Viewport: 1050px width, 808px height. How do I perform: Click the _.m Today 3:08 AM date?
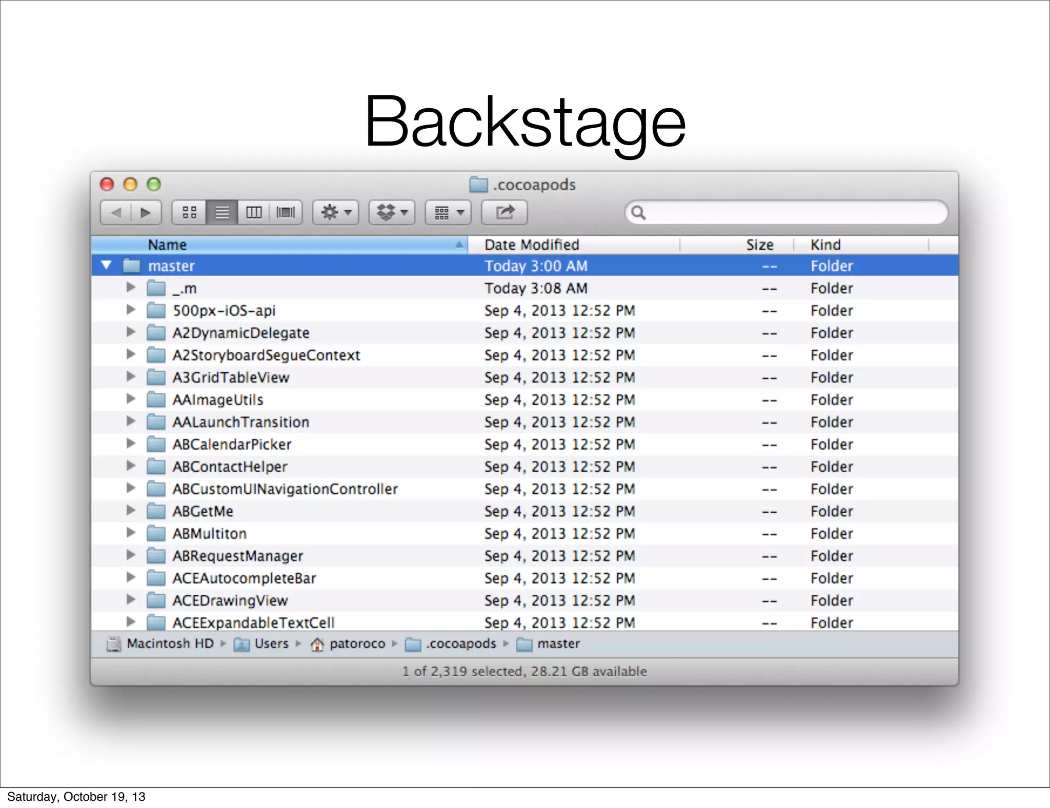coord(536,288)
